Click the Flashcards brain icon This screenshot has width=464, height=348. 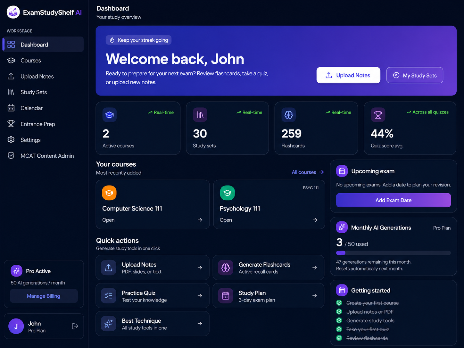289,115
